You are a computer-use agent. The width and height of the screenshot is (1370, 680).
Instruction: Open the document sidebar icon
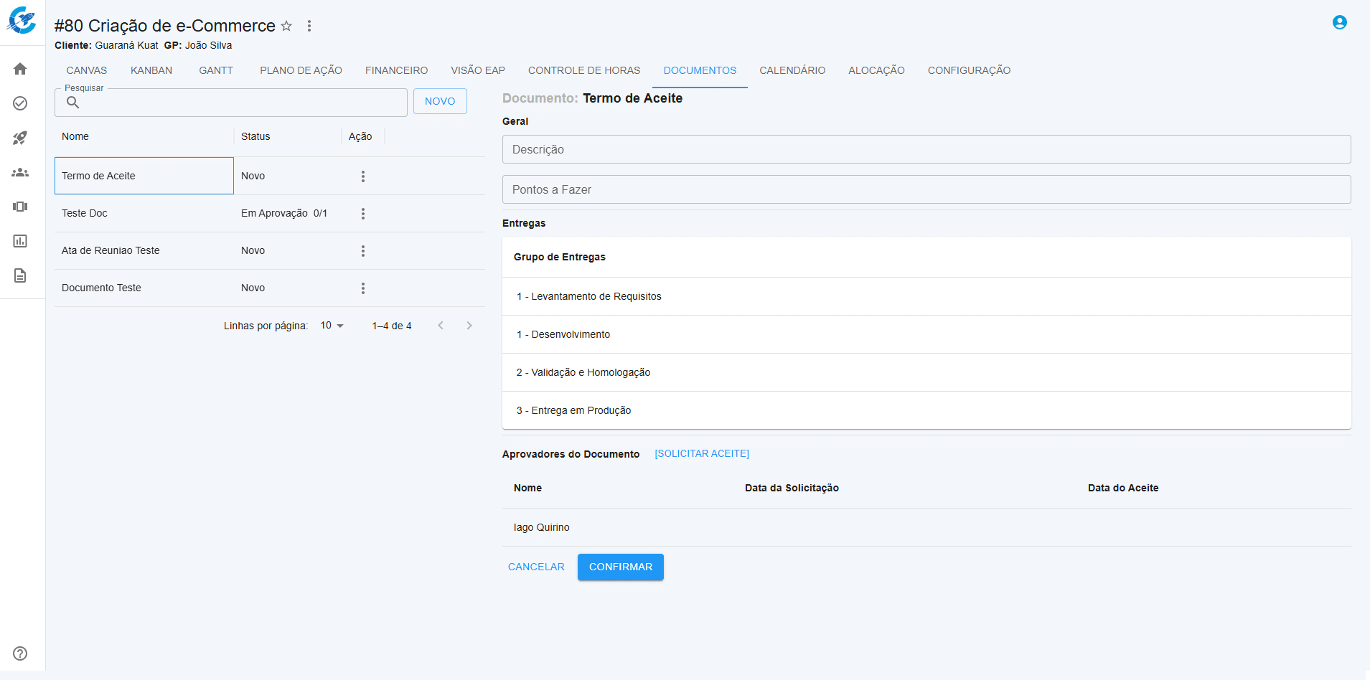[20, 275]
